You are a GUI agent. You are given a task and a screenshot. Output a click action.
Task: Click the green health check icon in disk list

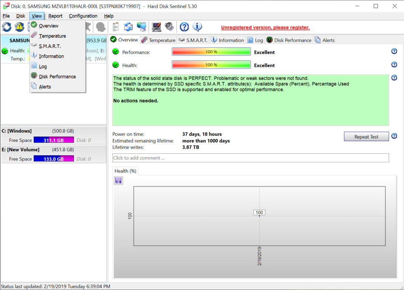(x=5, y=51)
